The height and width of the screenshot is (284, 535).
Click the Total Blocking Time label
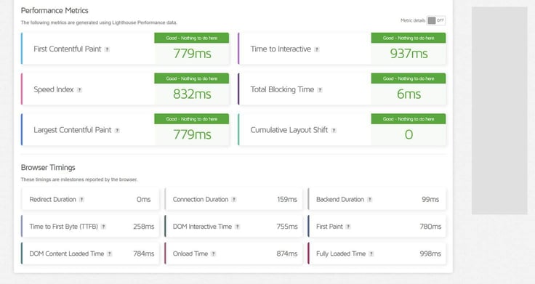coord(282,89)
